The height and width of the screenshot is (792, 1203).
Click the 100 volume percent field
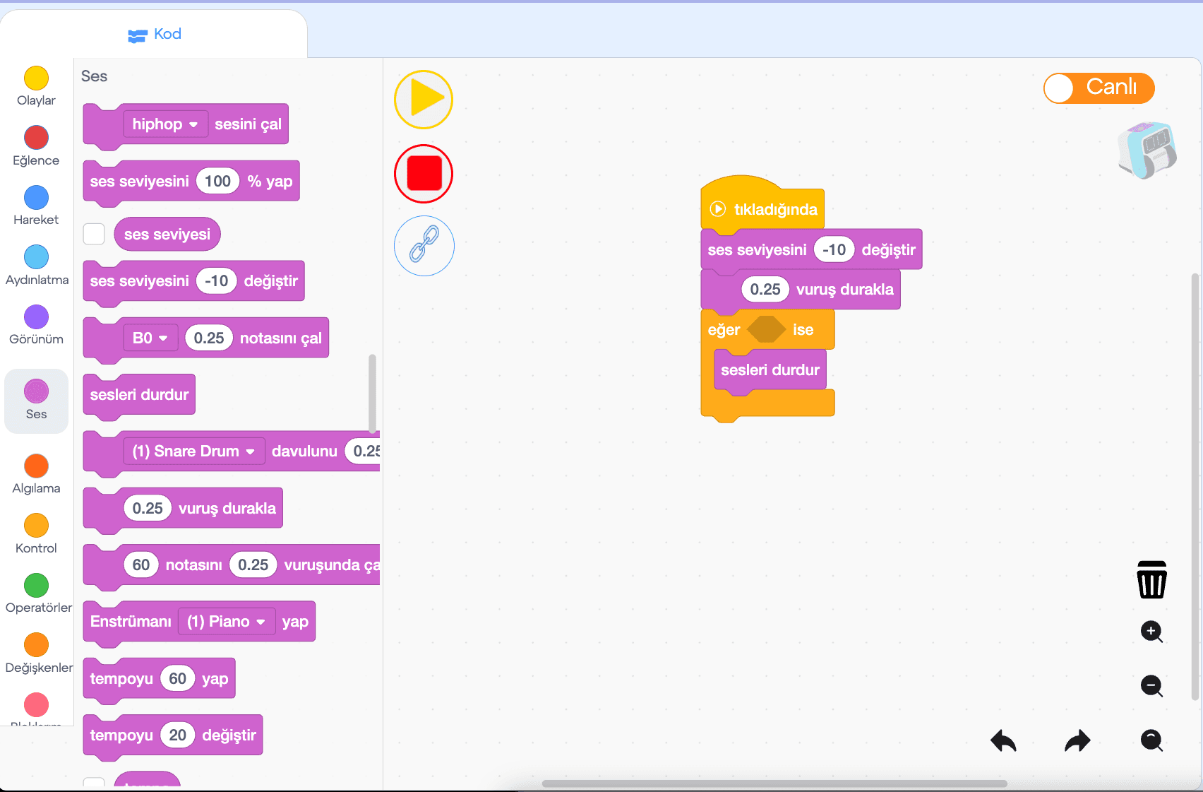point(217,182)
